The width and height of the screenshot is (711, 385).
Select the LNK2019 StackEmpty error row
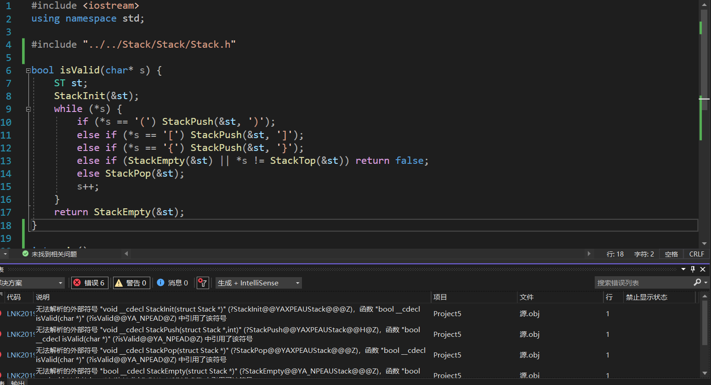point(349,372)
